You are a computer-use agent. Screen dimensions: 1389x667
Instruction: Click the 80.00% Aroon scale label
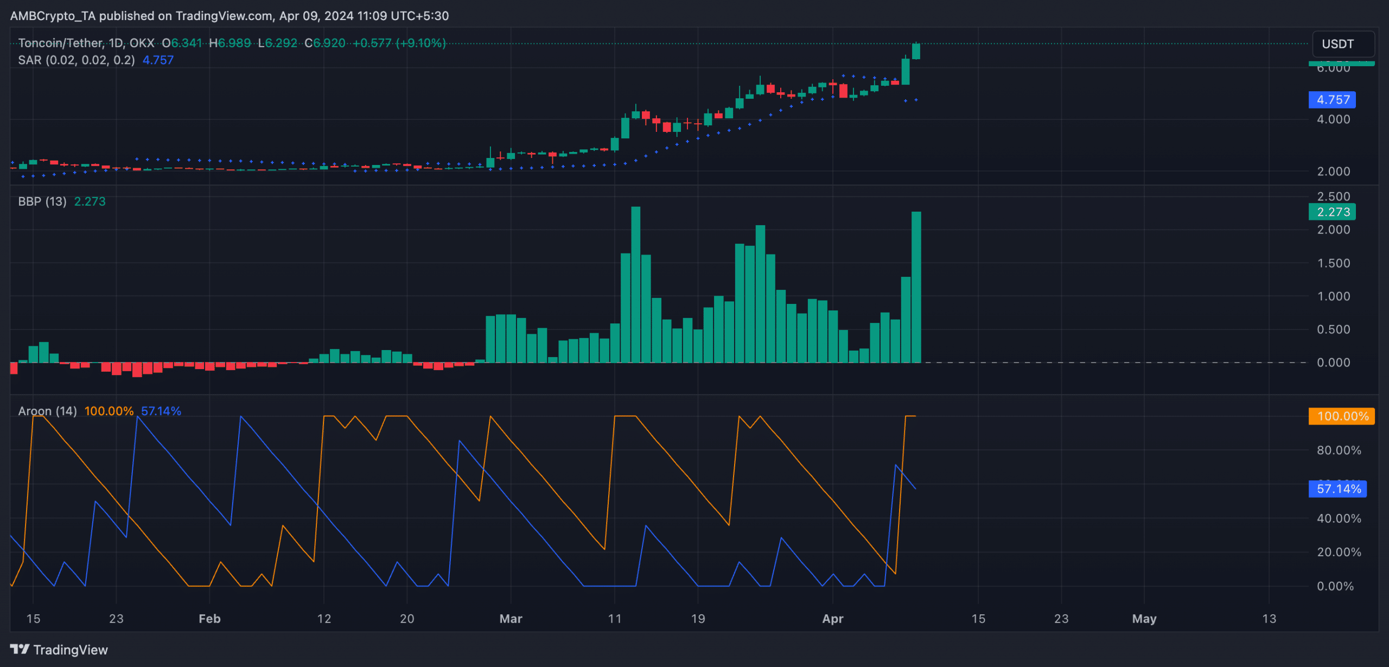point(1339,450)
